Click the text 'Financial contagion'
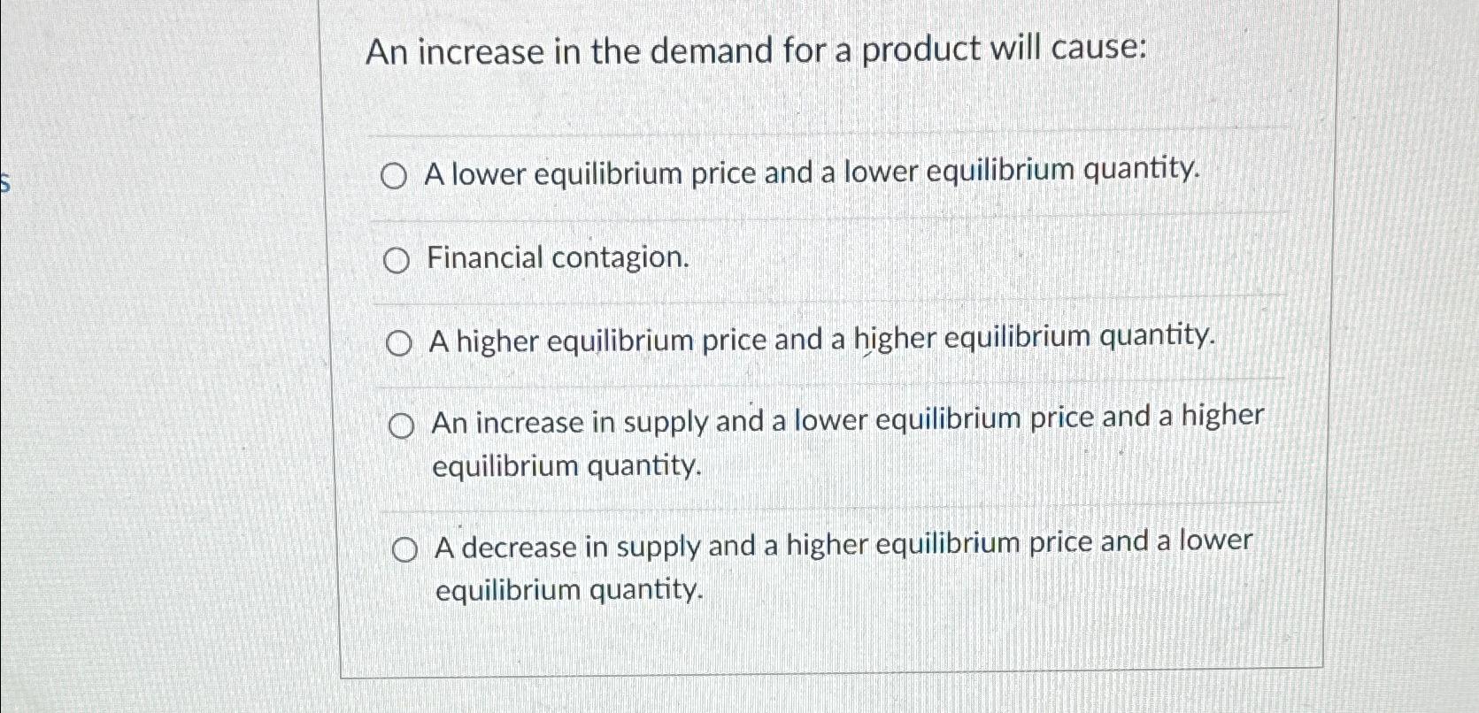This screenshot has width=1479, height=713. point(558,259)
